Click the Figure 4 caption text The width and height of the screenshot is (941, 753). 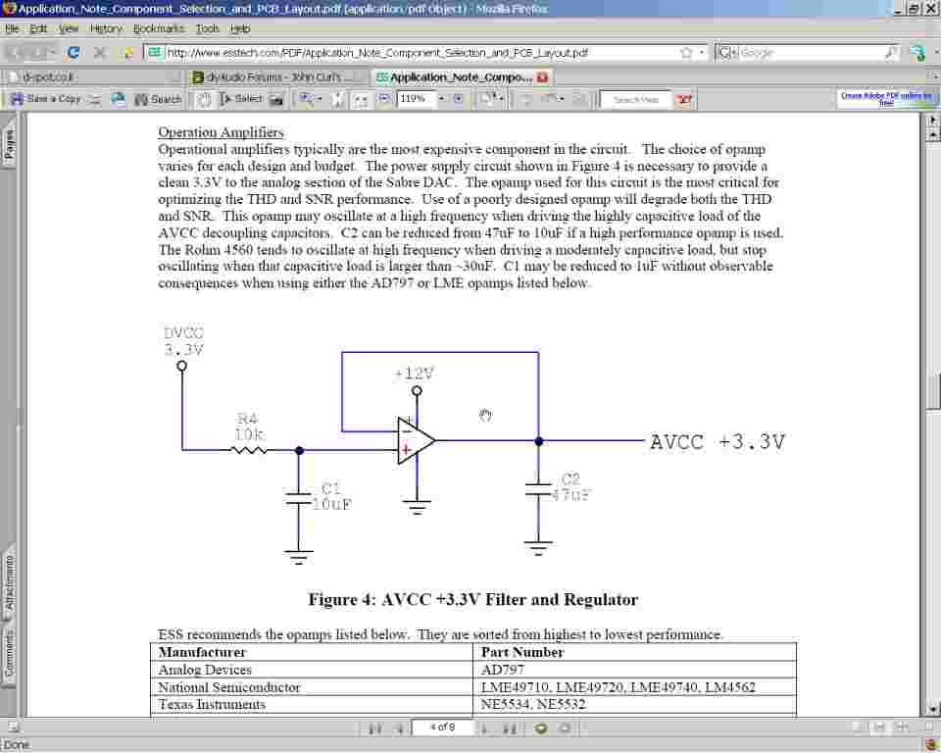tap(472, 599)
